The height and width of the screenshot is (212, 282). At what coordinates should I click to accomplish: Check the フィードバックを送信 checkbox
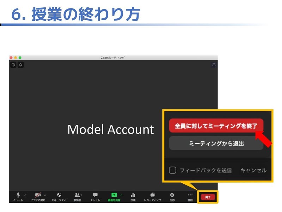point(173,170)
